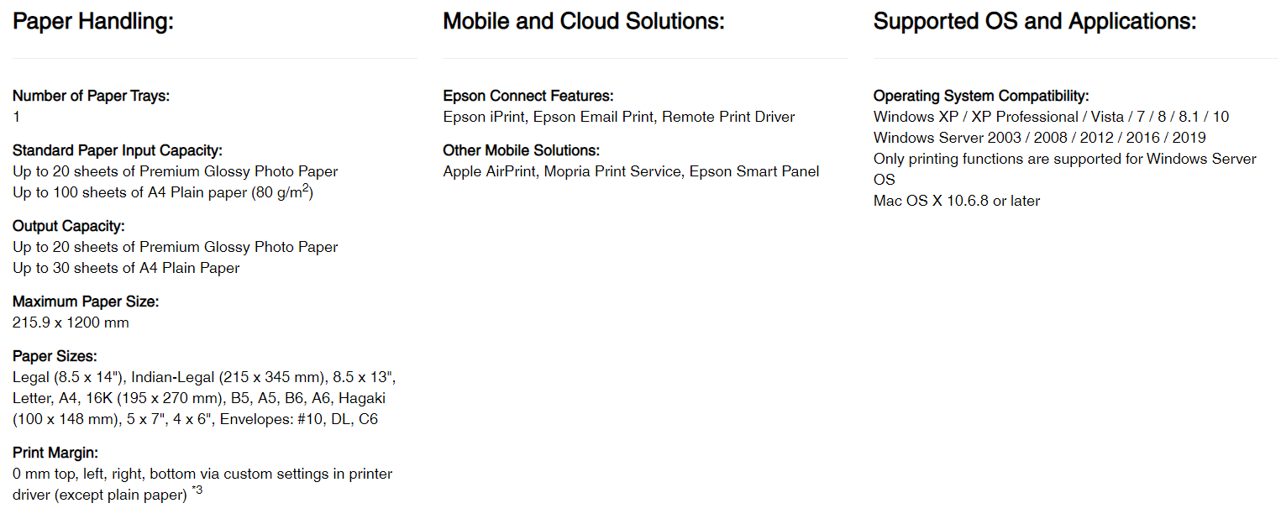This screenshot has height=519, width=1281.
Task: Click the Paper Handling heading
Action: pyautogui.click(x=93, y=22)
